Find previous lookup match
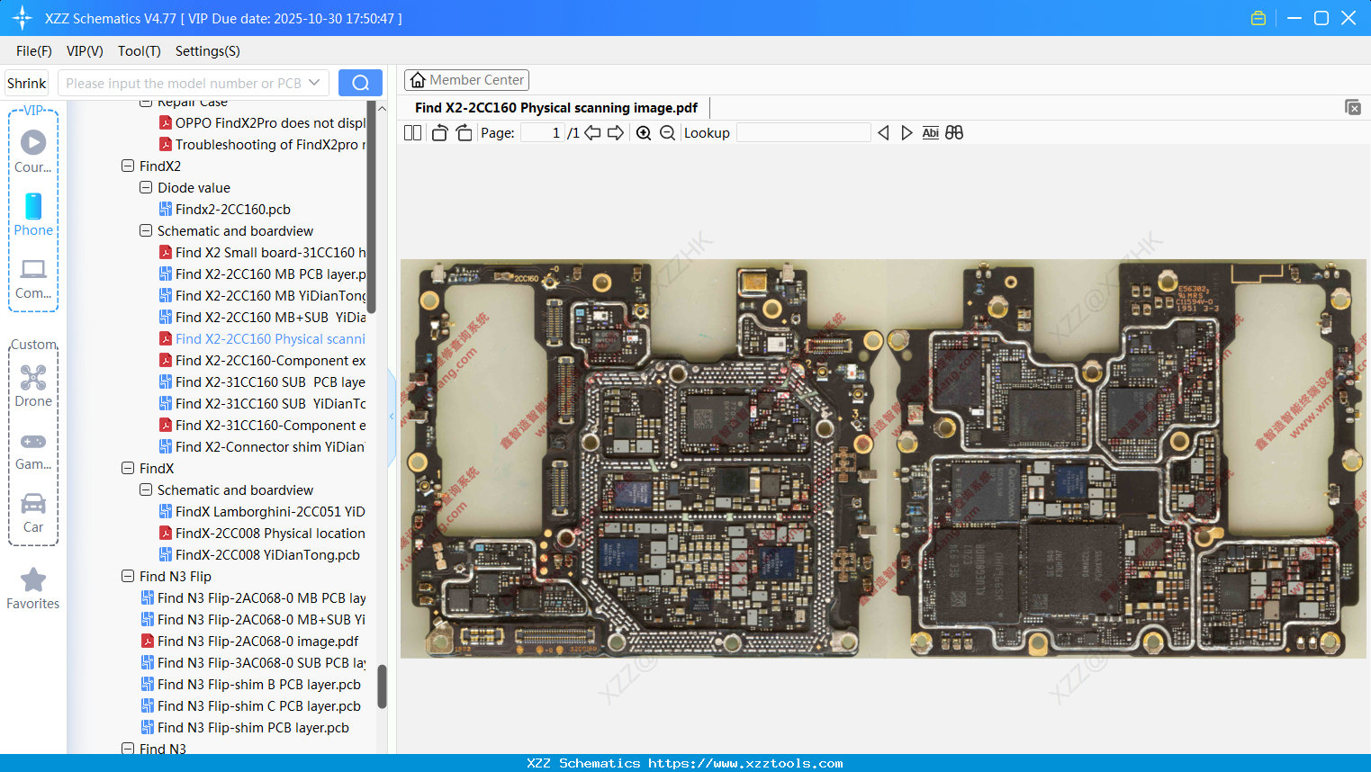The height and width of the screenshot is (772, 1371). click(x=883, y=133)
